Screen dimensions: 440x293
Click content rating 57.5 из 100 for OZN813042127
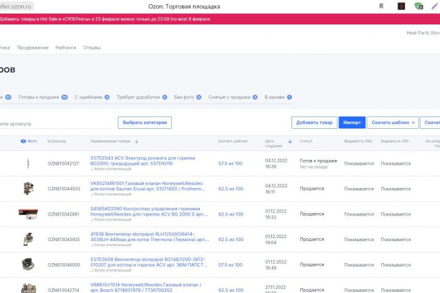tap(230, 164)
